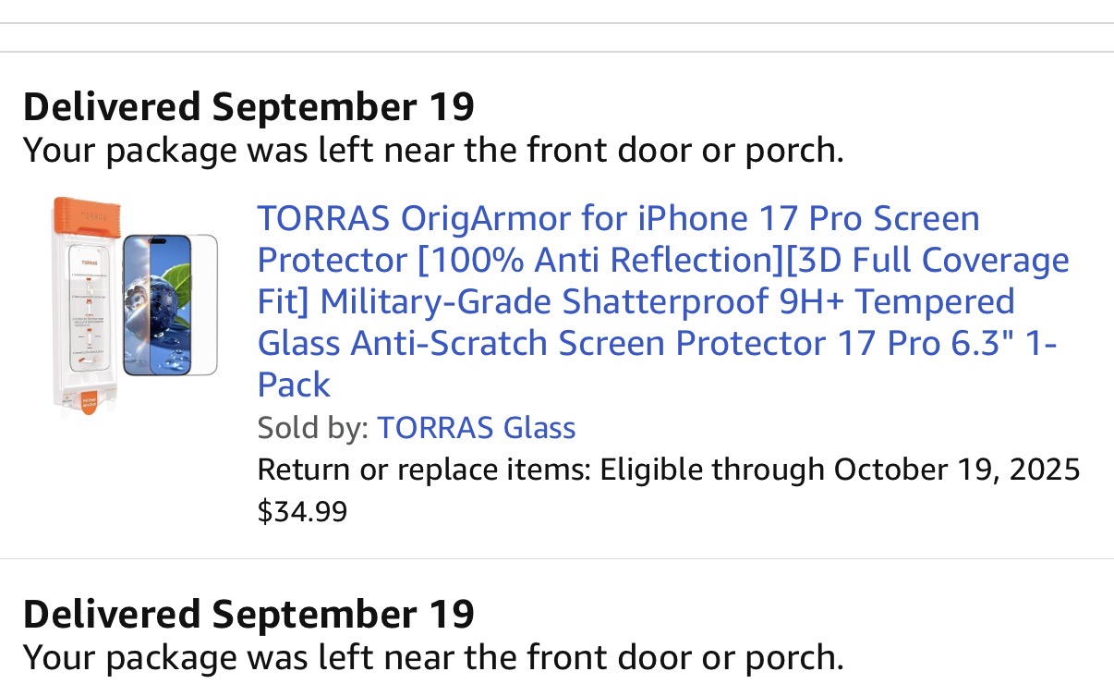Click the "October 19, 2025" return deadline
The width and height of the screenshot is (1114, 696).
tap(956, 470)
